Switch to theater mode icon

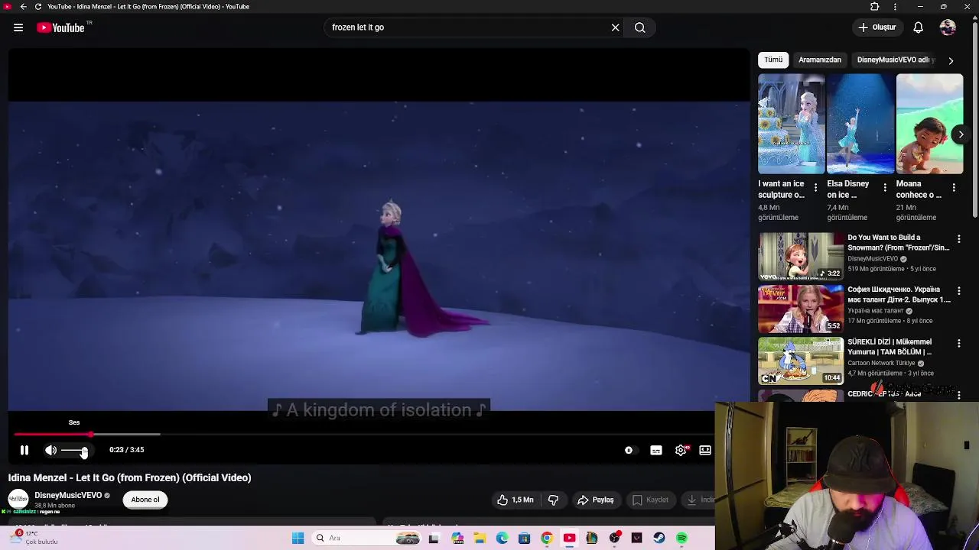705,450
